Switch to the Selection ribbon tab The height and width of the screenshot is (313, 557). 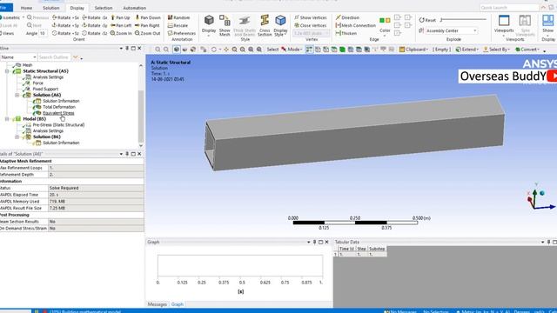(x=104, y=8)
